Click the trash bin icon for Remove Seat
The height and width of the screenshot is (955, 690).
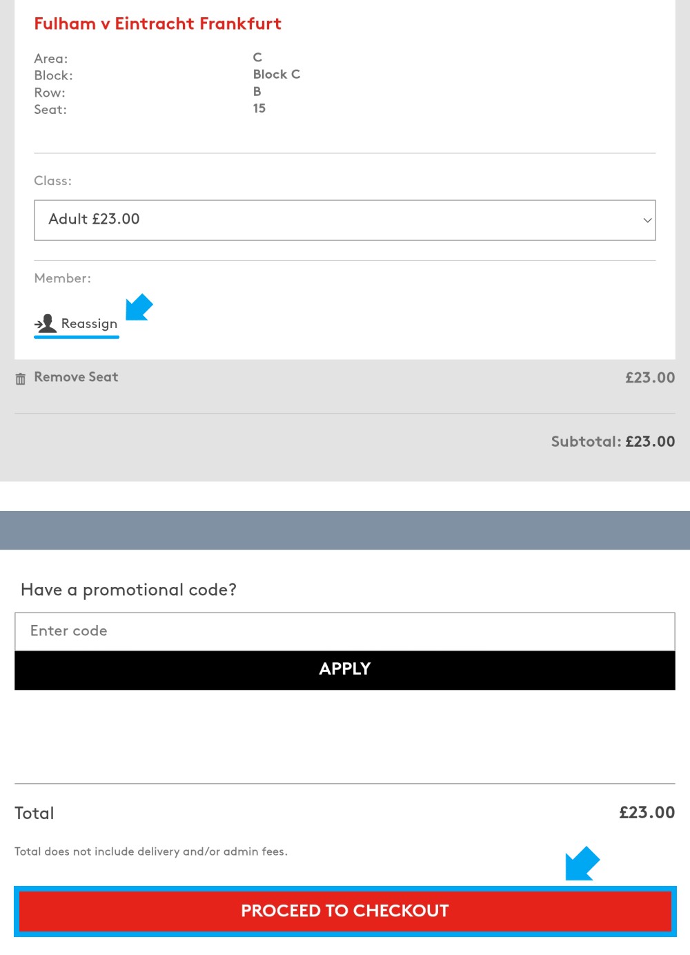(21, 378)
